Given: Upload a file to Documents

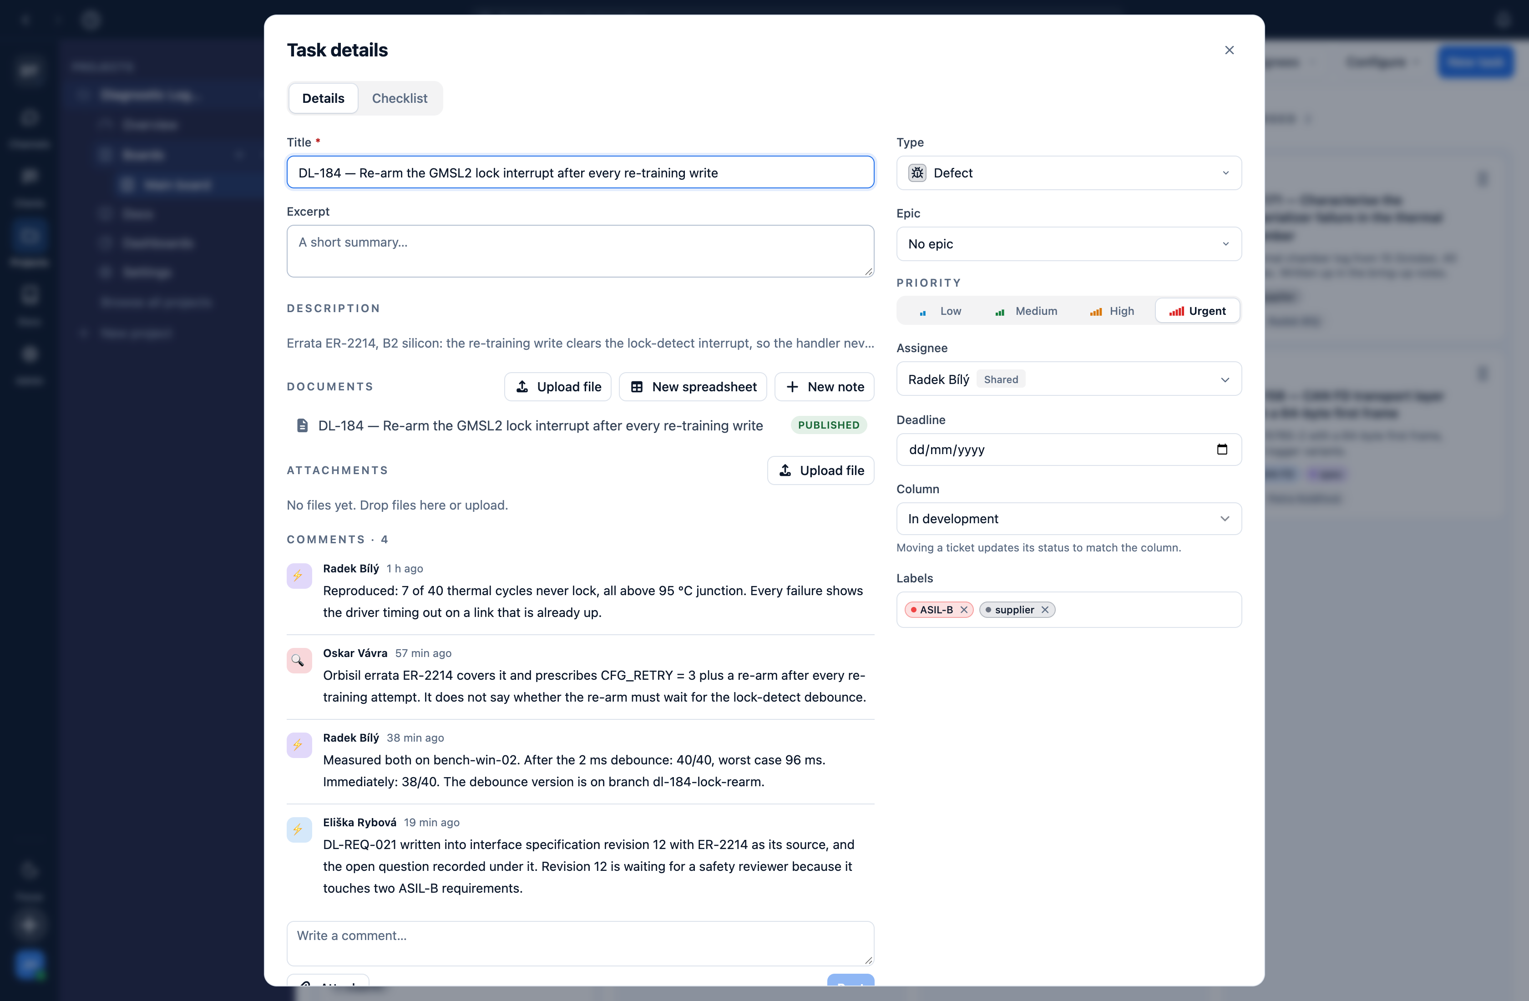Looking at the screenshot, I should tap(557, 387).
